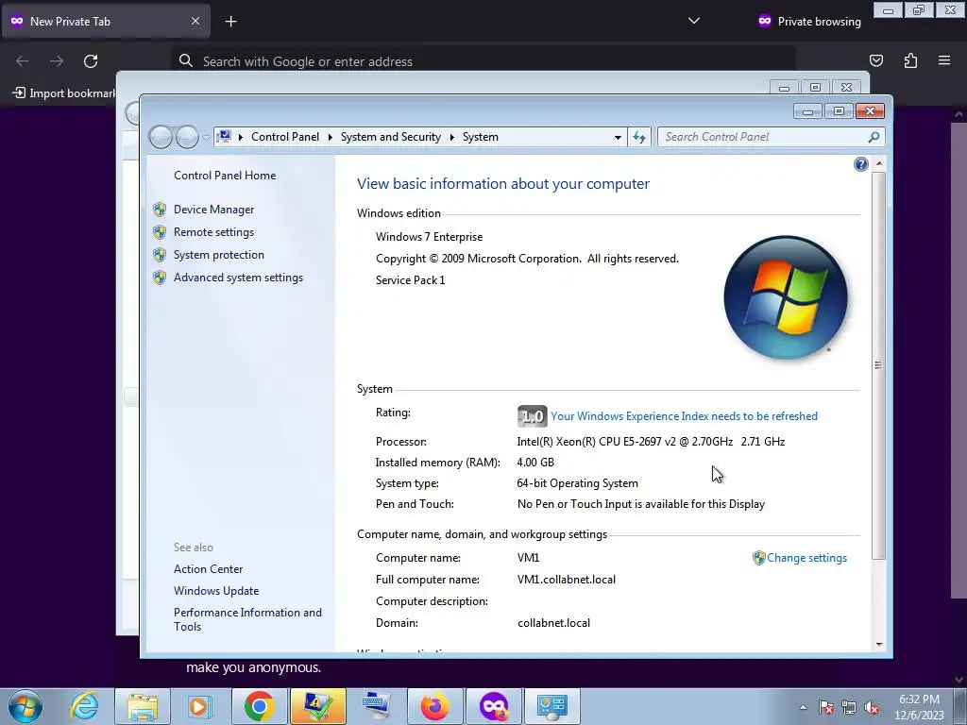
Task: Click the shield icon beside Change settings
Action: 758,558
